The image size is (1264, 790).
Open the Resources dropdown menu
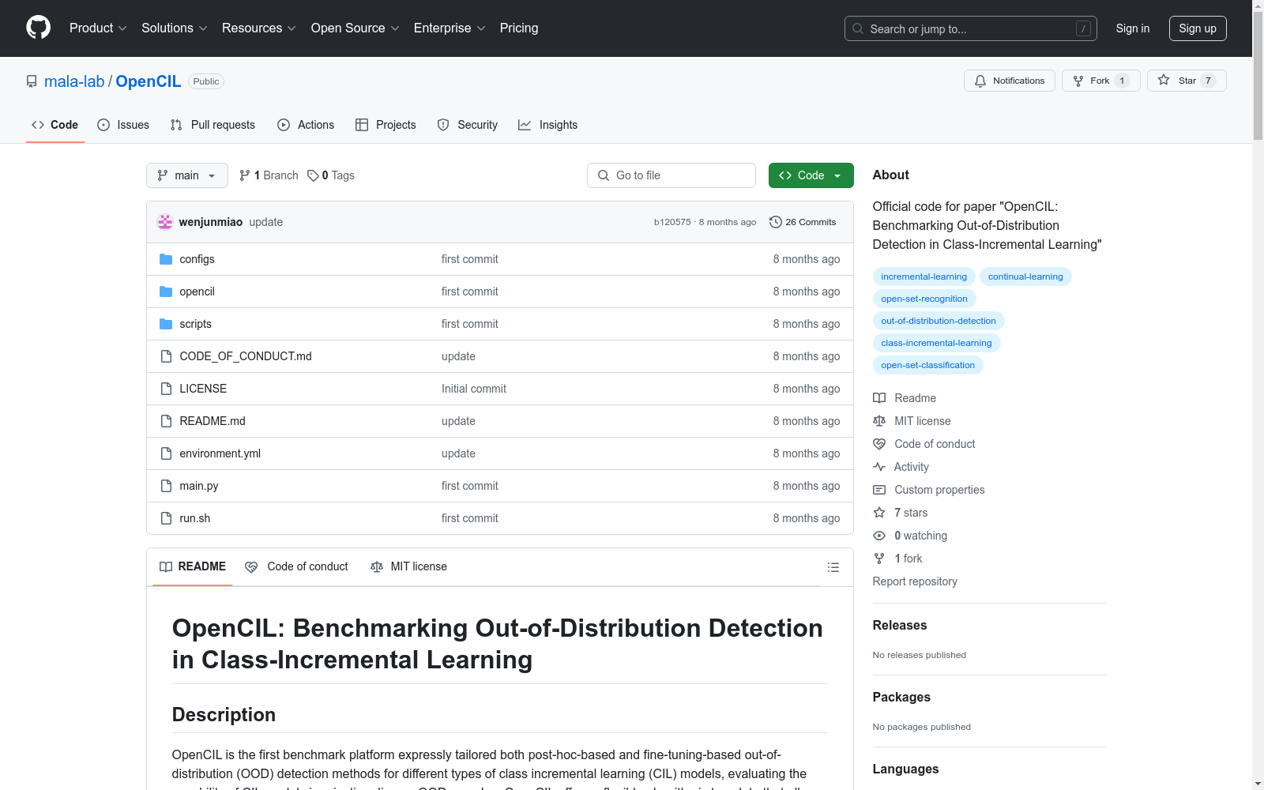[x=259, y=28]
